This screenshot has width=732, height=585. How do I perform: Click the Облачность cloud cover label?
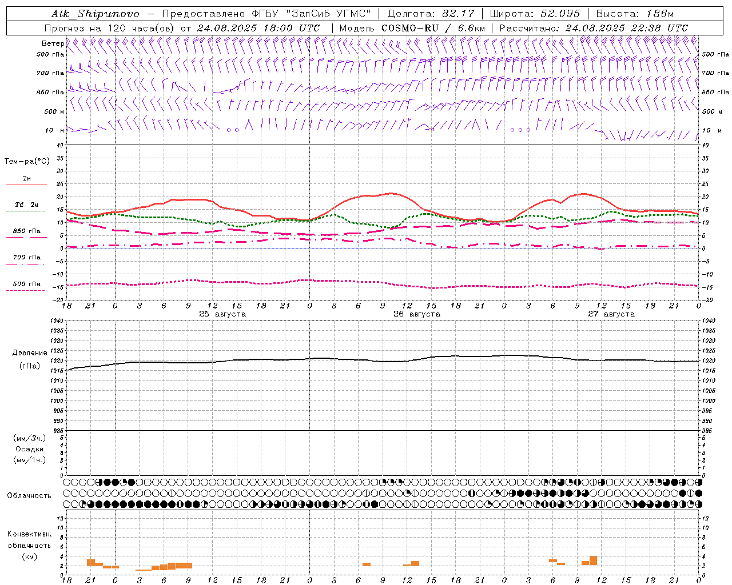tap(29, 496)
